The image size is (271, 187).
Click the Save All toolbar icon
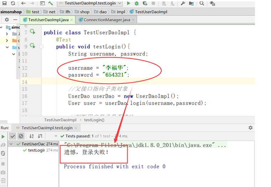[x=4, y=3]
